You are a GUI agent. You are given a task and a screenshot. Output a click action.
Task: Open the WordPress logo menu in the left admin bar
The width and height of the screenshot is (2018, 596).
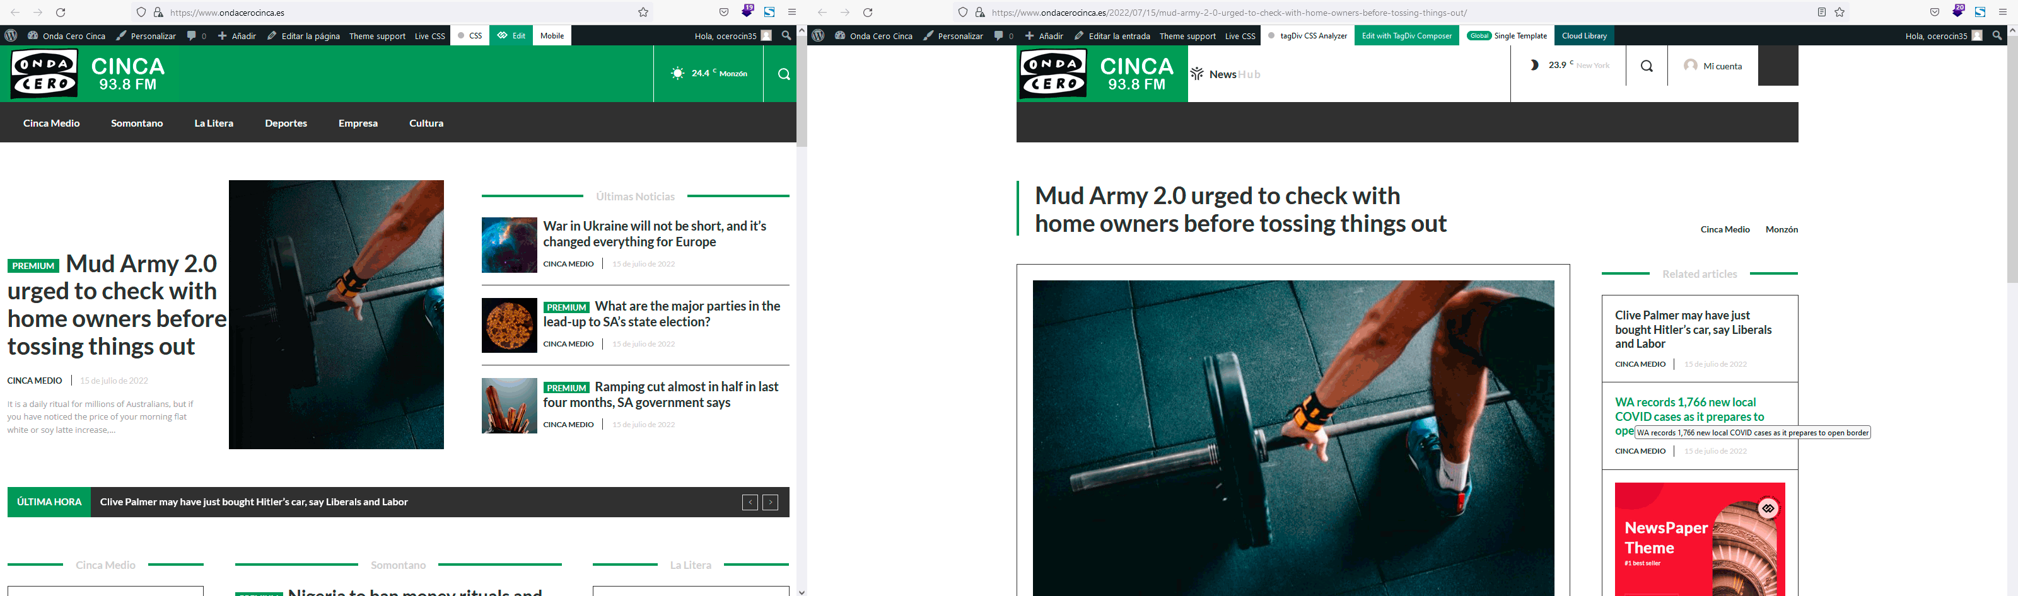pyautogui.click(x=11, y=35)
